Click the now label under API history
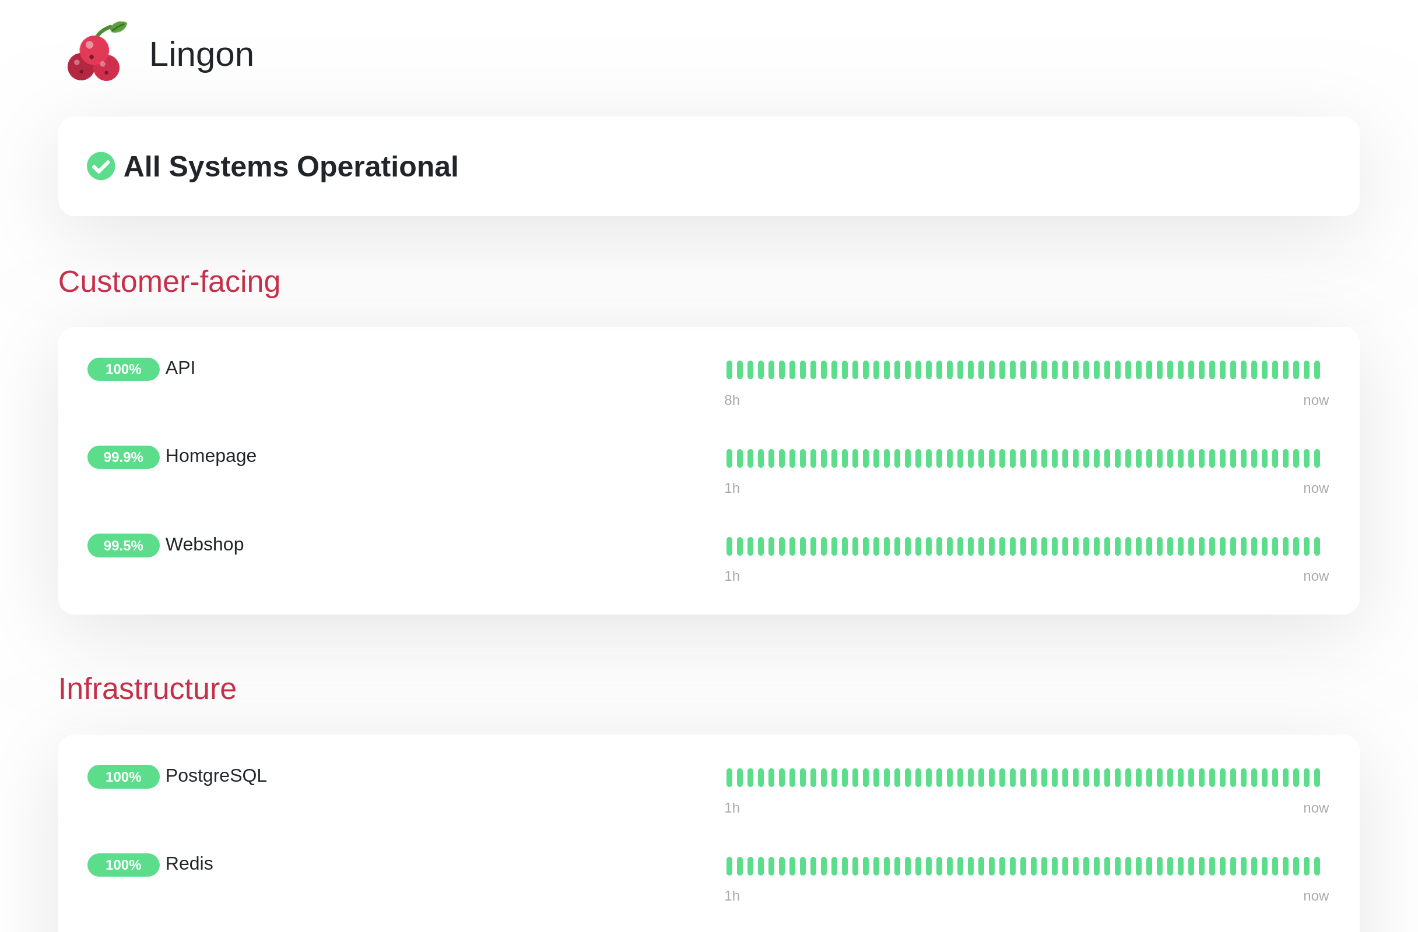Screen dimensions: 1418x932 pos(1315,401)
